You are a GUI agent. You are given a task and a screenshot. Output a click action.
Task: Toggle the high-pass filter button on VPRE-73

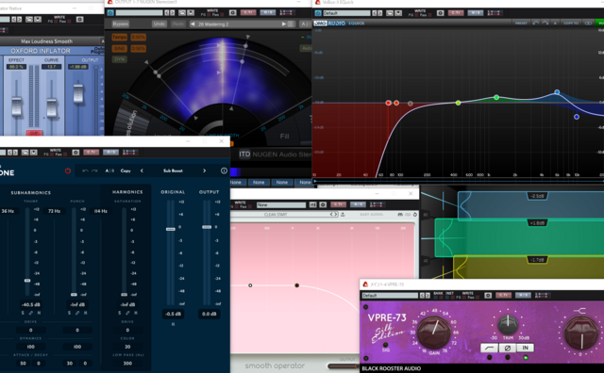(490, 348)
